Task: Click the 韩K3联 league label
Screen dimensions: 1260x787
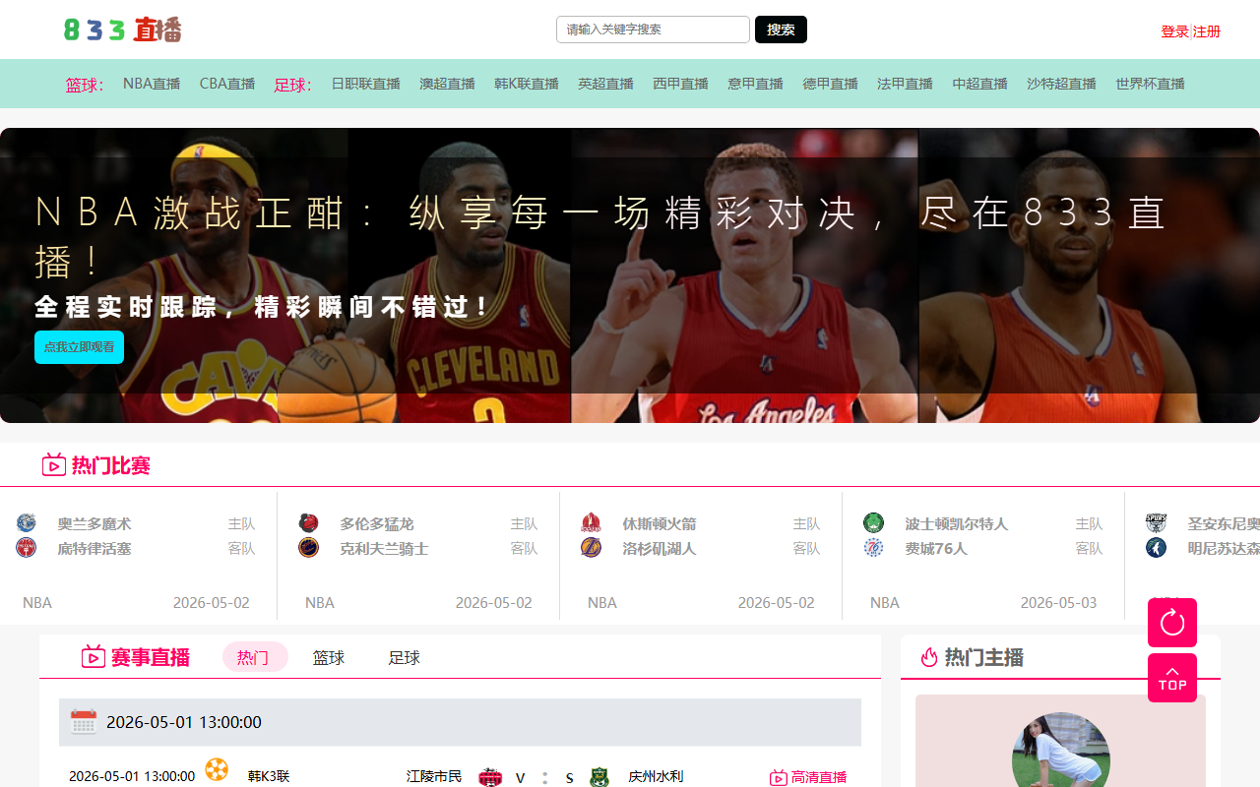Action: click(269, 776)
